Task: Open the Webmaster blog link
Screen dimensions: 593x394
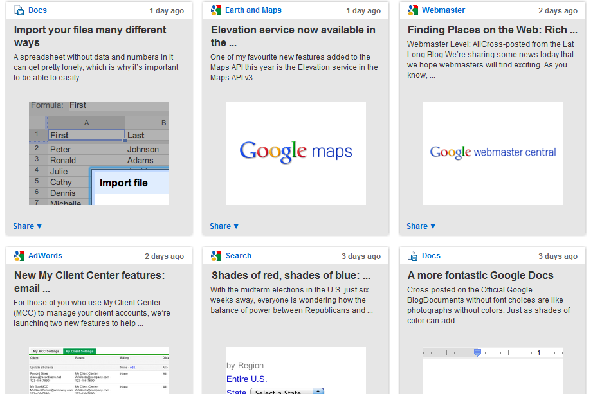Action: click(x=443, y=10)
